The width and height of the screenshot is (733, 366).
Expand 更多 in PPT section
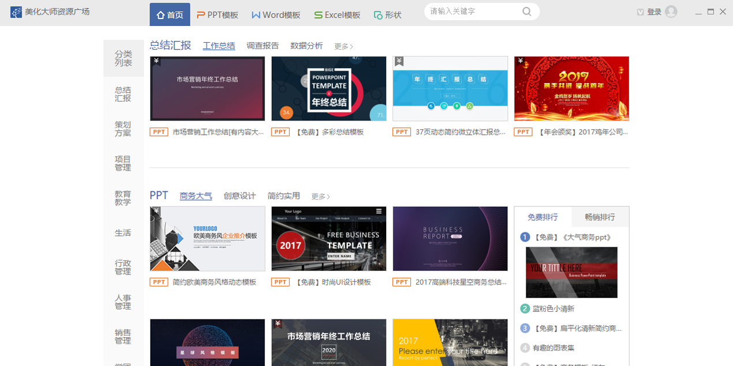tap(320, 197)
